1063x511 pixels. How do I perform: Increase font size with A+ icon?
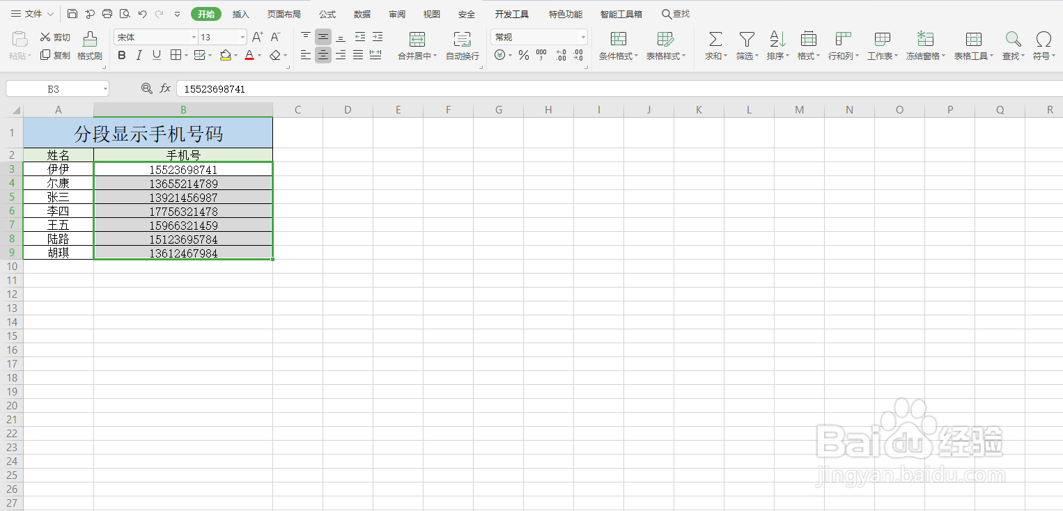tap(258, 37)
